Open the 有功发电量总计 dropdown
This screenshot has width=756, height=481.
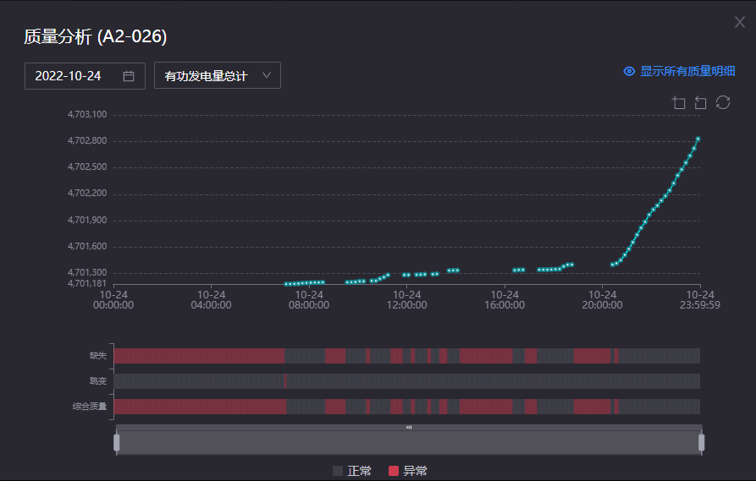207,76
